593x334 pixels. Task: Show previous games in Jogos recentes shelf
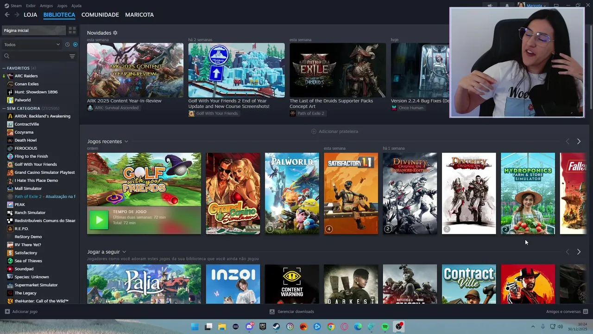[x=568, y=141]
